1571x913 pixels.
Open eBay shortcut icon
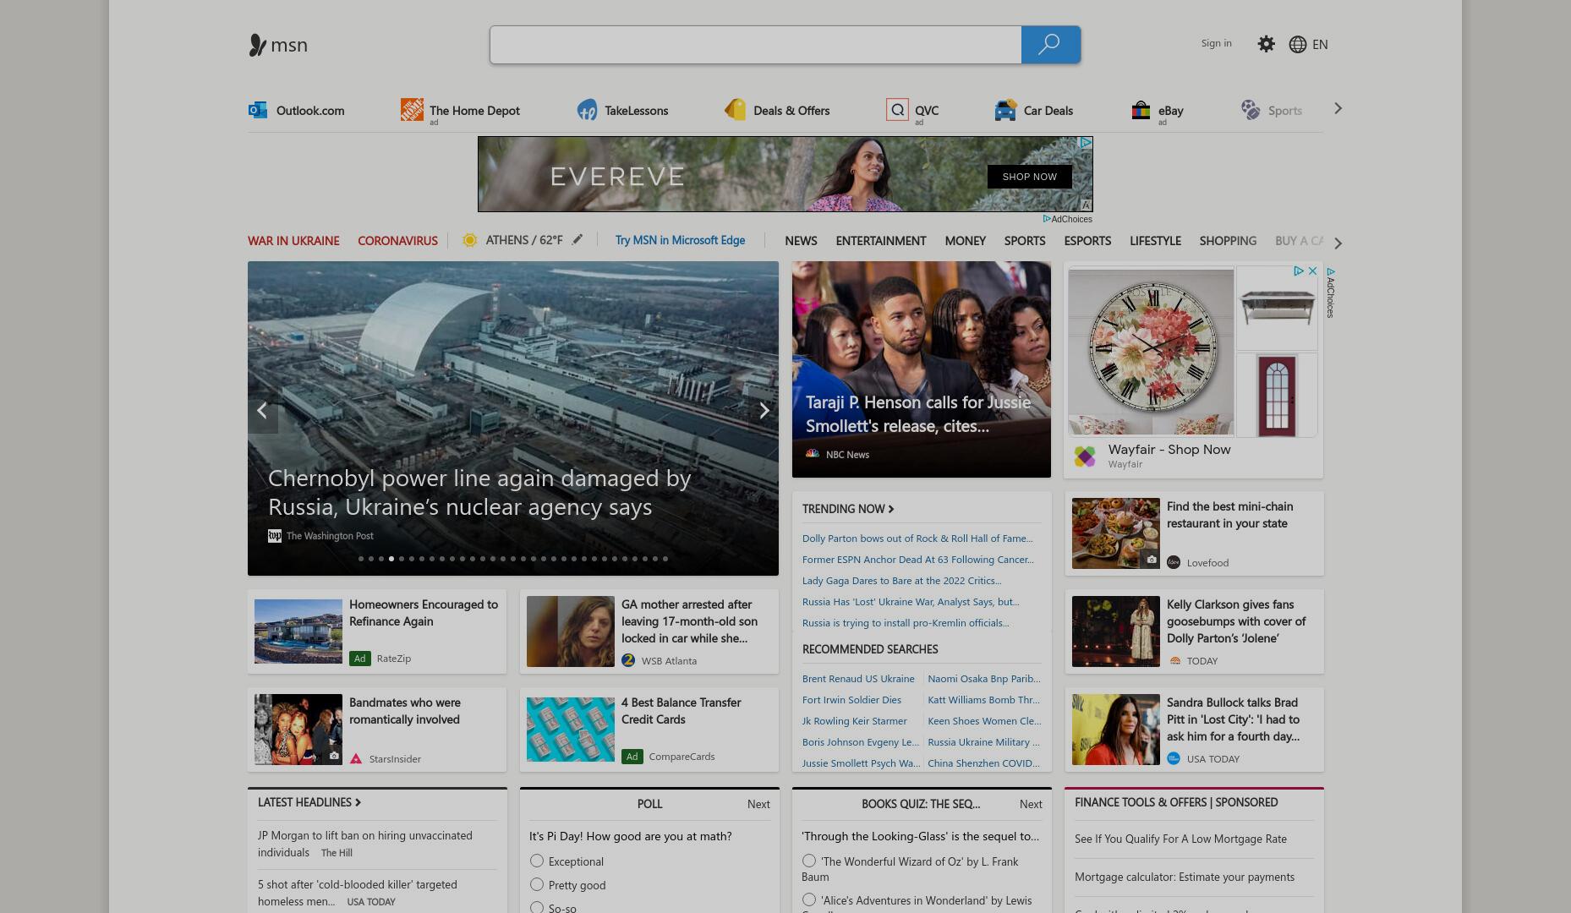click(x=1141, y=110)
